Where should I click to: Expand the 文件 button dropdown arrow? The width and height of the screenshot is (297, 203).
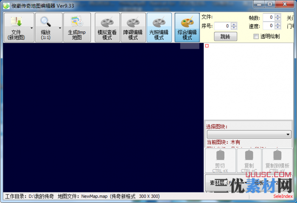[32, 28]
